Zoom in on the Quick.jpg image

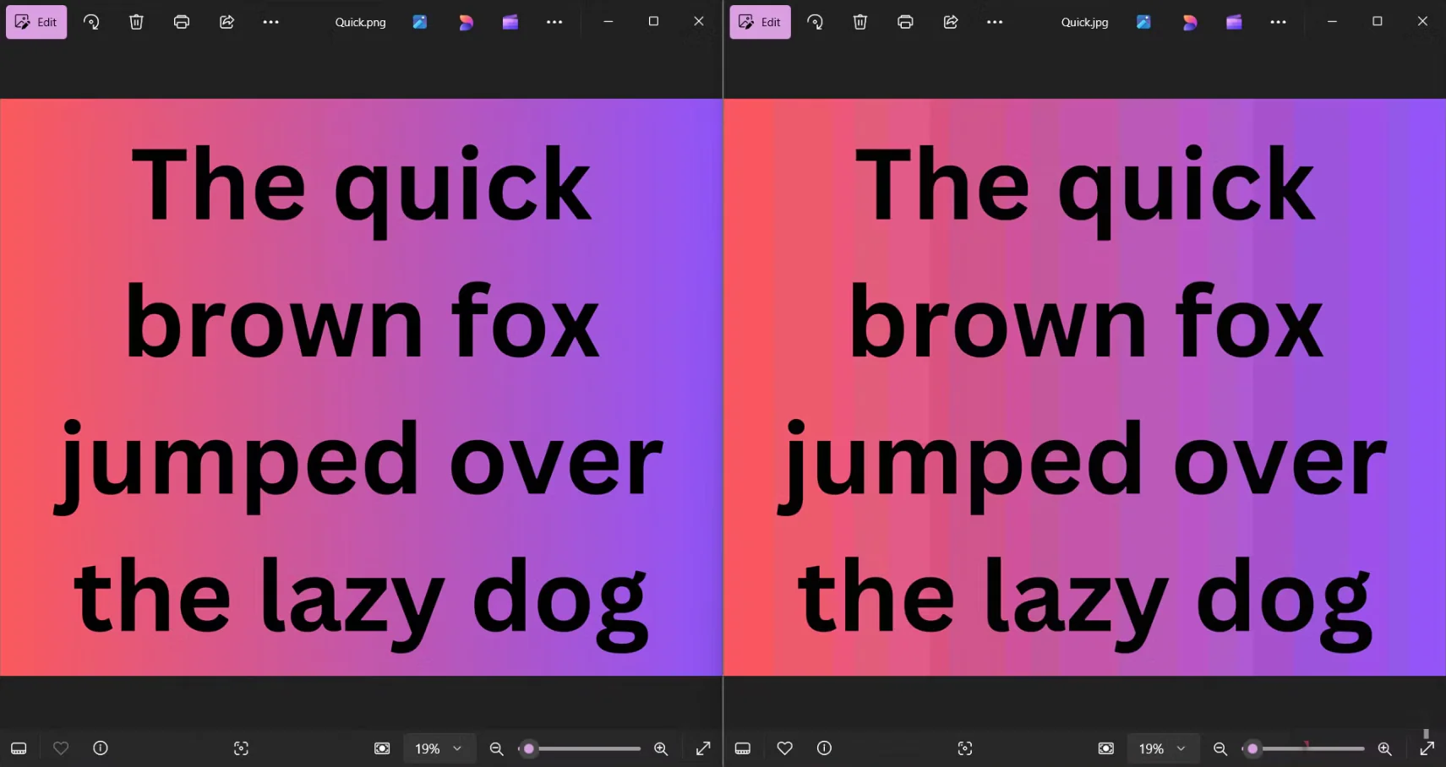pos(1384,748)
